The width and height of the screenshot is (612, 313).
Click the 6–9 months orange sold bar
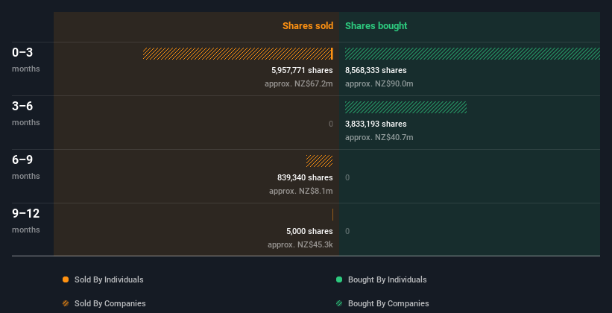319,161
